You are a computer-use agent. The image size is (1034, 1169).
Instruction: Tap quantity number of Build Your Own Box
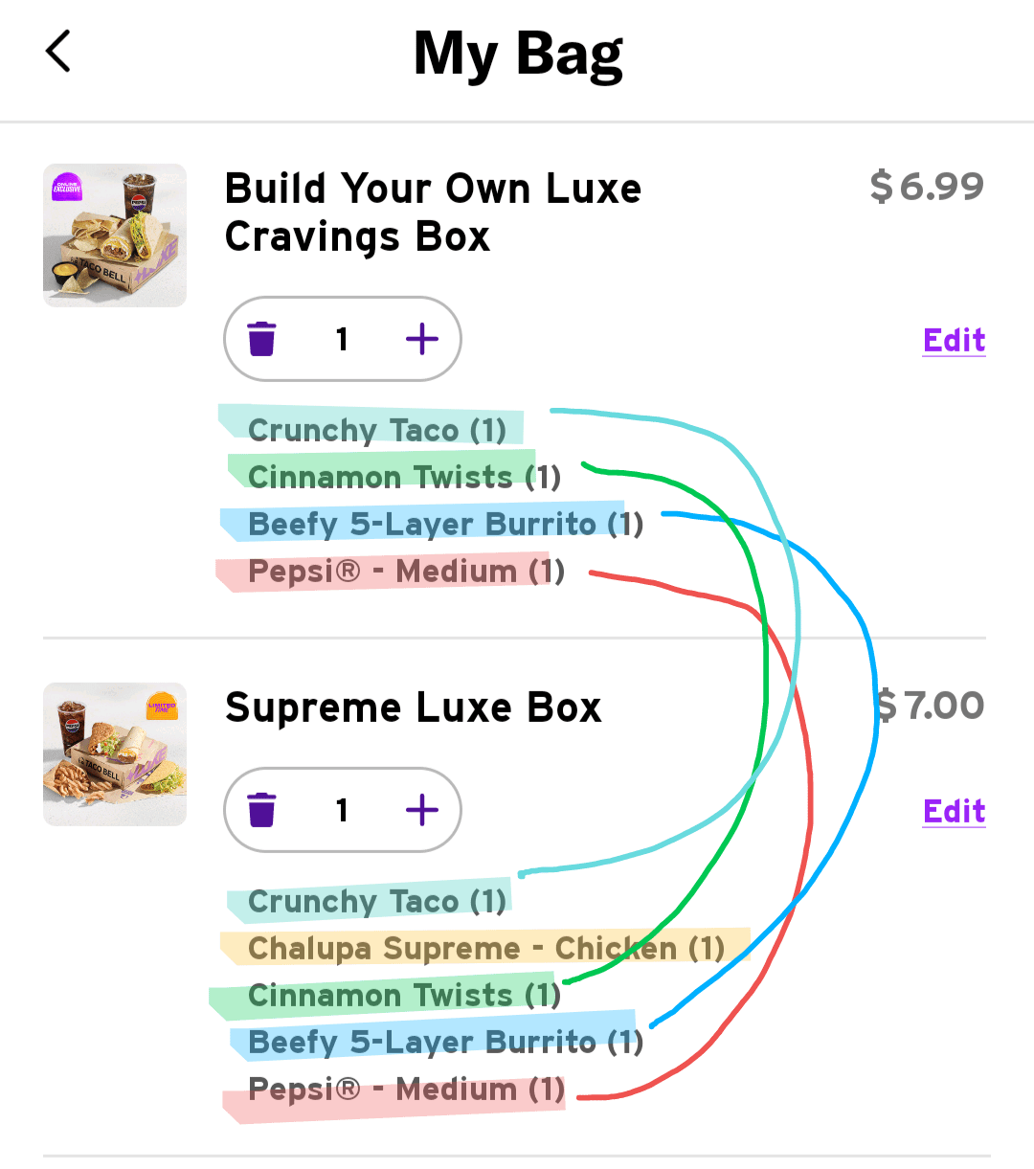(x=342, y=339)
